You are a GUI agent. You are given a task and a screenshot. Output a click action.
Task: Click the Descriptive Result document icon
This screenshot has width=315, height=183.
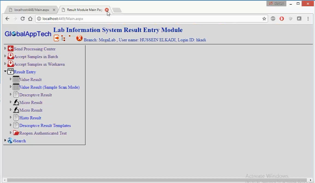(x=16, y=94)
